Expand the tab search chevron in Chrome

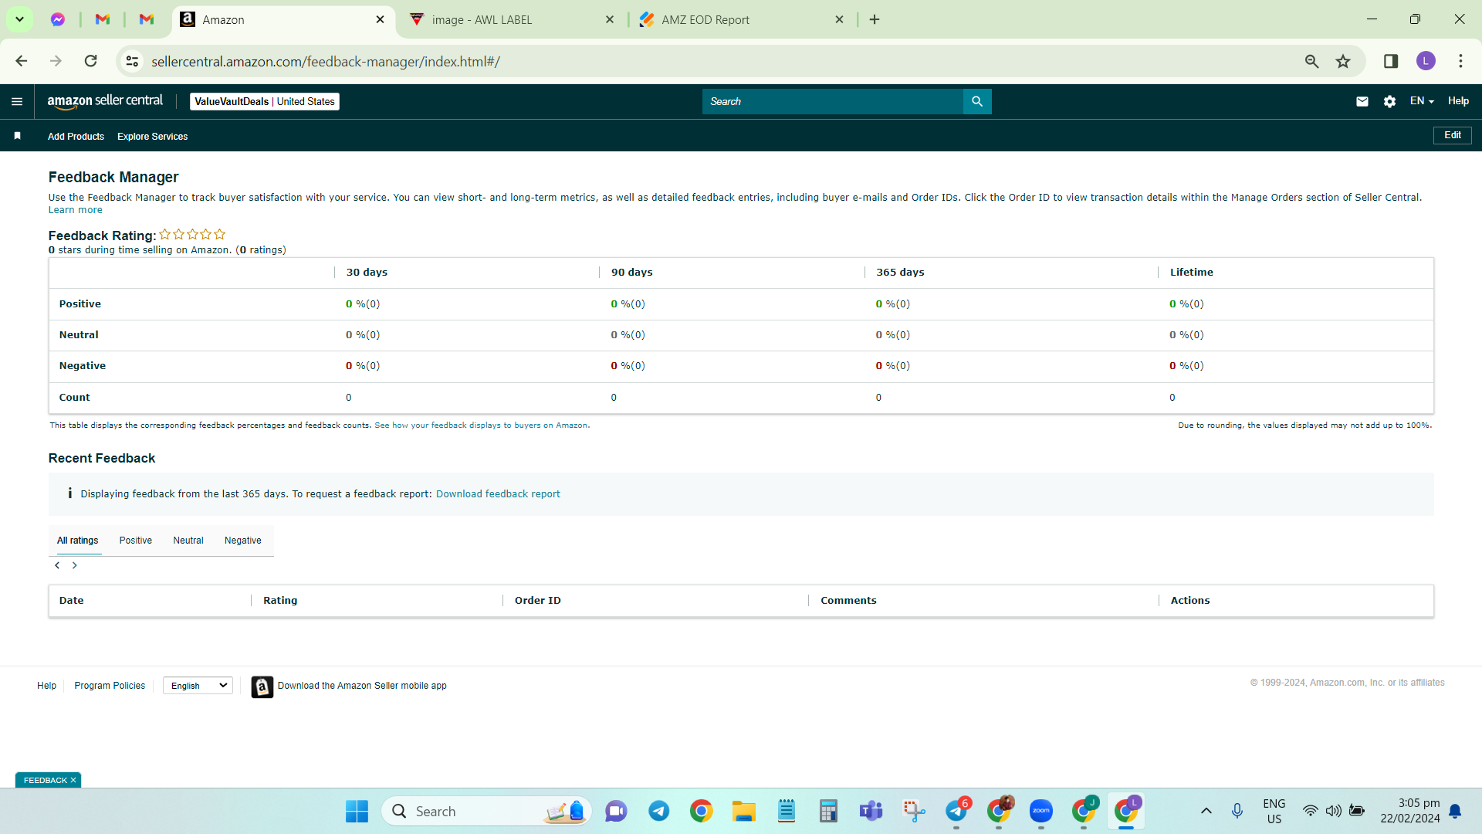(19, 19)
